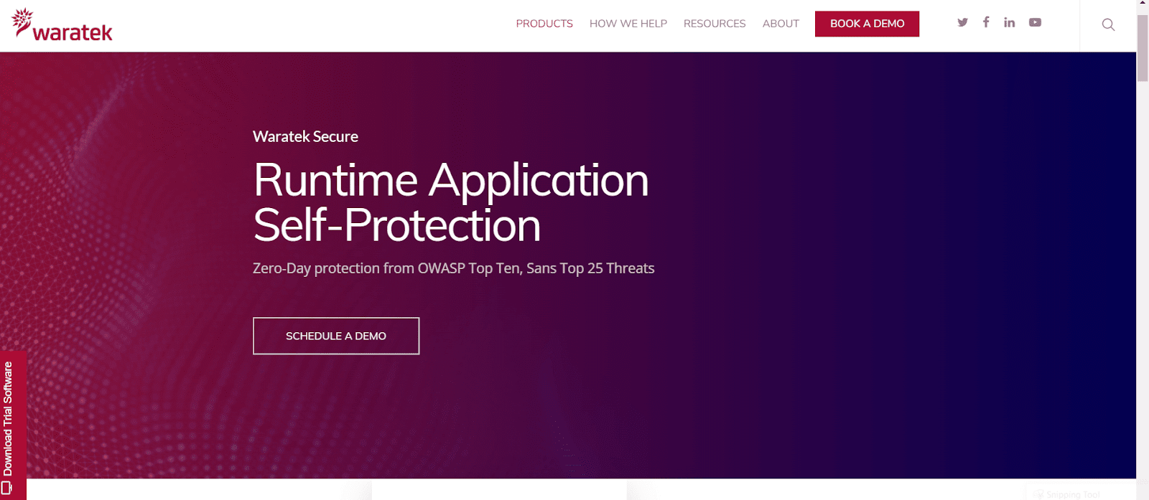The image size is (1149, 500).
Task: Click the 'Zero-Day protection from OWASP' subtitle
Action: coord(454,268)
